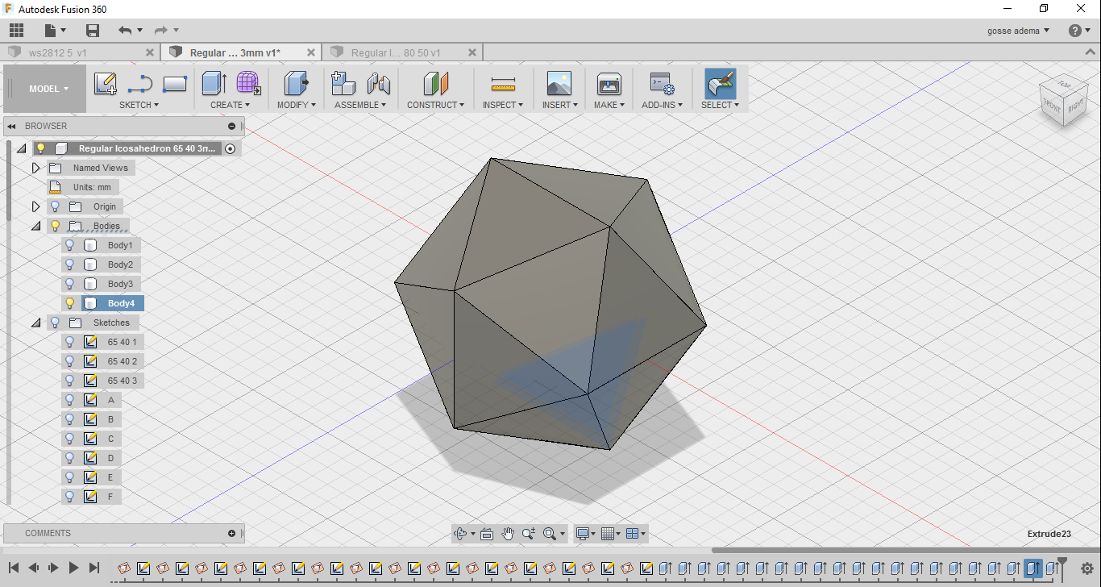Show Body1 using its lightbulb icon
Image resolution: width=1101 pixels, height=587 pixels.
point(70,245)
